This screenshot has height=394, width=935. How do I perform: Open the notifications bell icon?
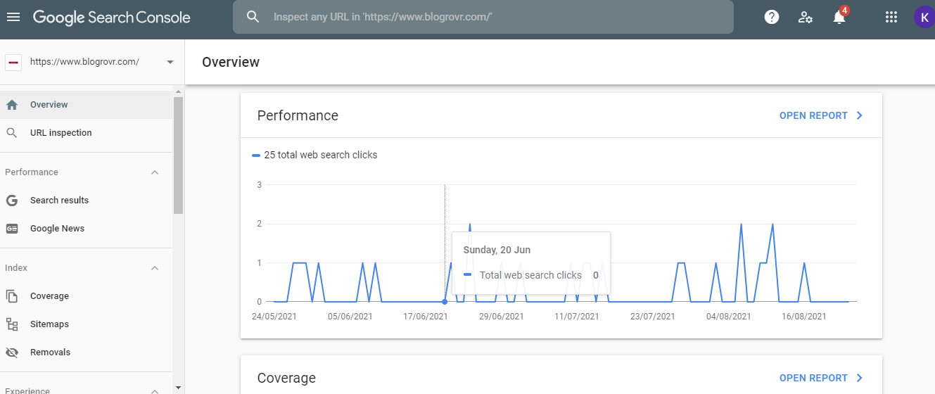click(839, 17)
